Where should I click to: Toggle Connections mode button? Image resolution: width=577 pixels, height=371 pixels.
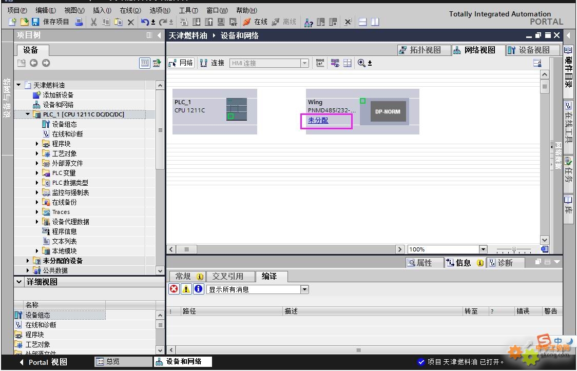213,63
